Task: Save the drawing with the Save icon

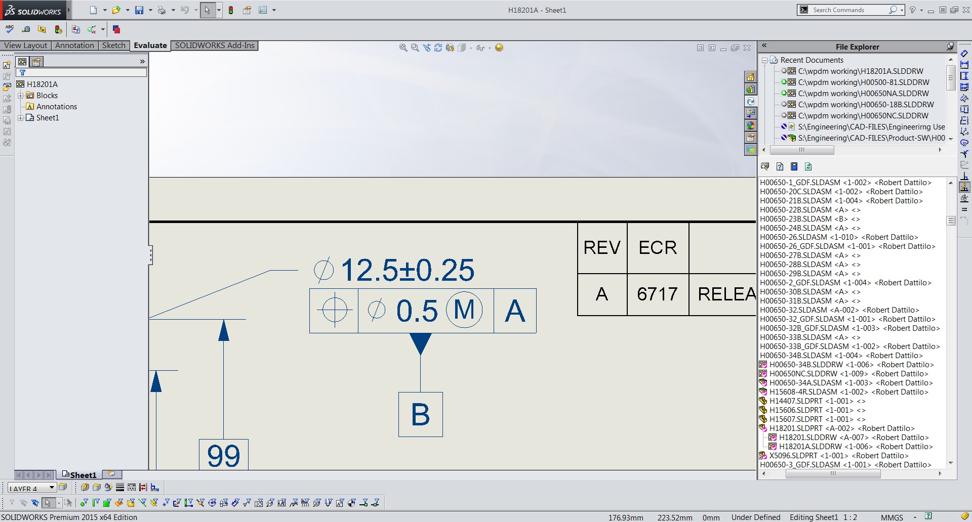Action: (x=139, y=10)
